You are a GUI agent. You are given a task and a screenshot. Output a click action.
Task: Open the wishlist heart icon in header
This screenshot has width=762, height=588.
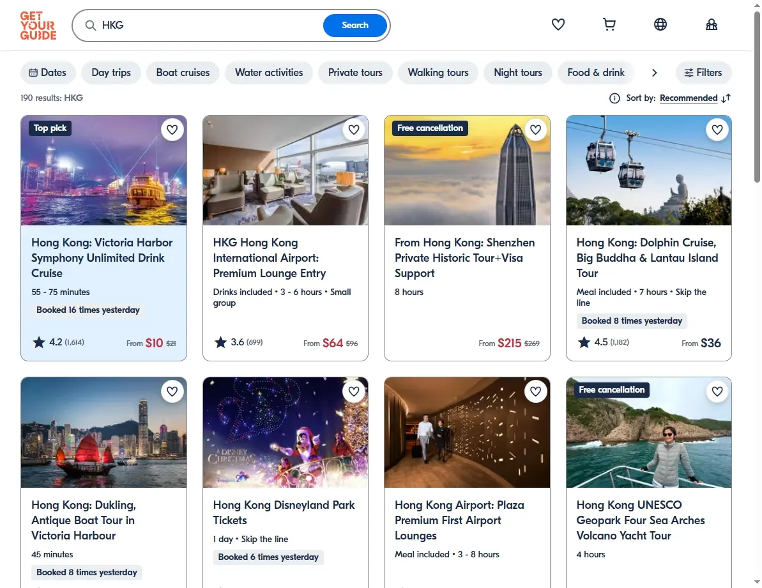click(558, 24)
